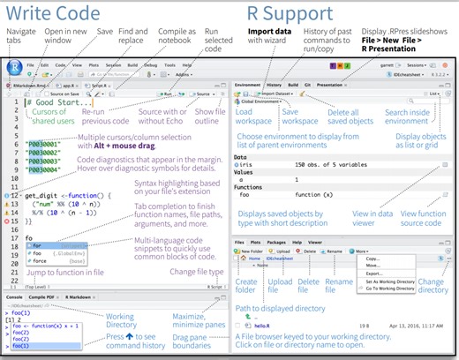Viewport: 459px width, 360px height.
Task: Click the orange H collaborator swatch
Action: point(340,65)
